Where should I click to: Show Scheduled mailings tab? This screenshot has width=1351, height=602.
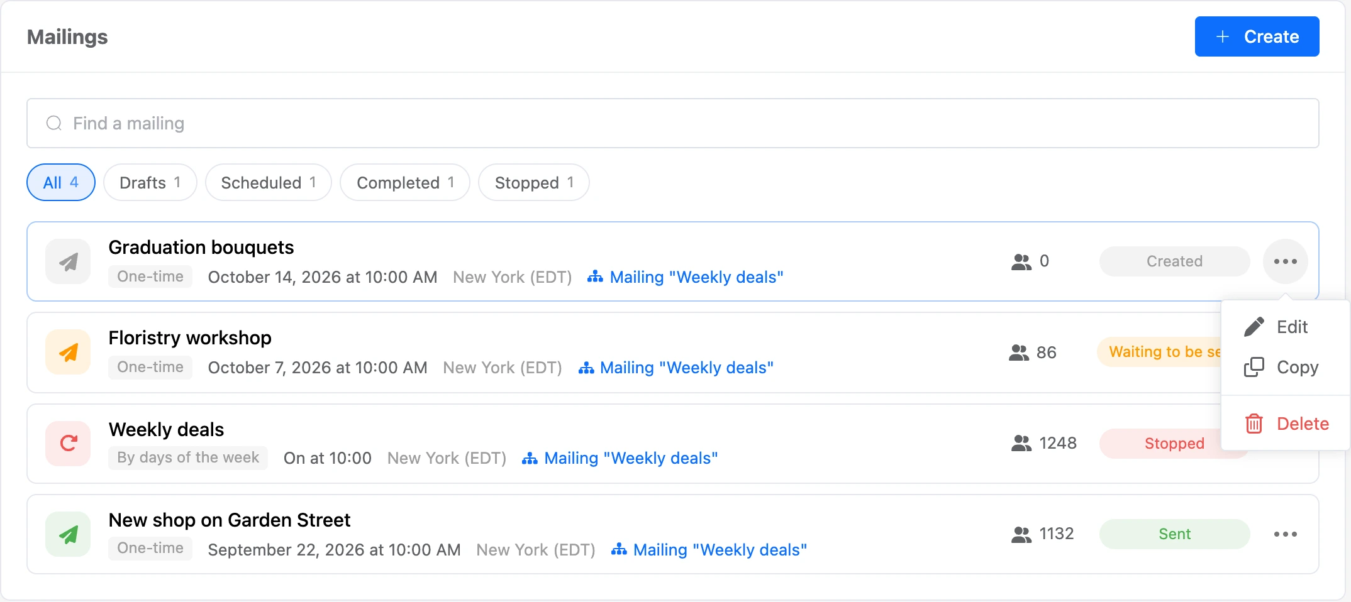[269, 182]
